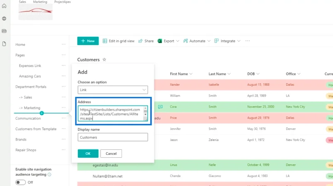The width and height of the screenshot is (333, 186).
Task: Open DOB column header menu
Action: pyautogui.click(x=253, y=74)
